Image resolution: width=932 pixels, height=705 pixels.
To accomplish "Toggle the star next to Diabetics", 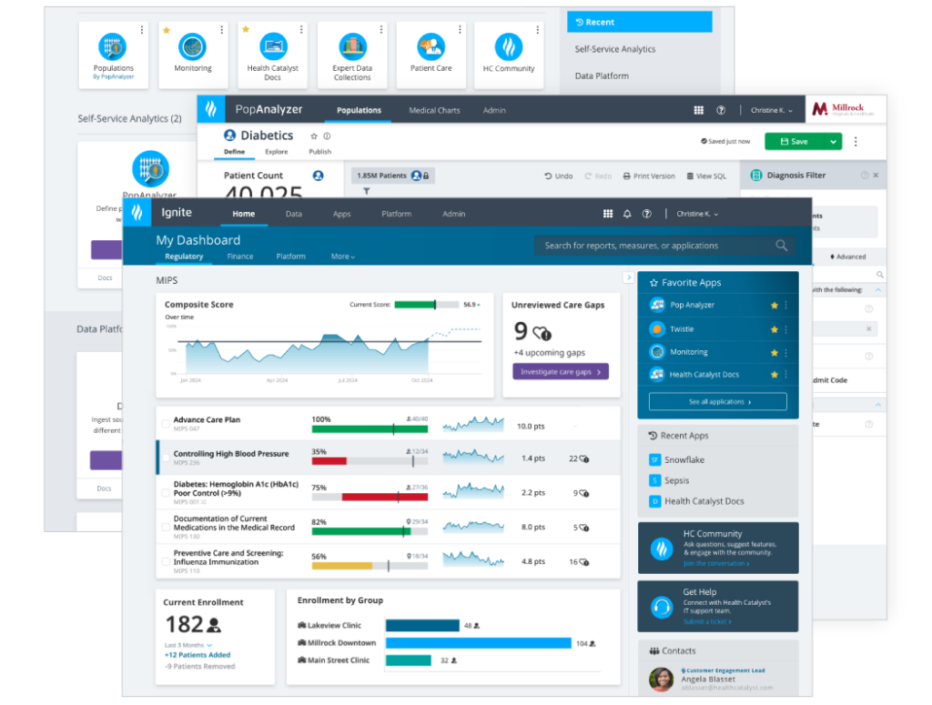I will [314, 136].
